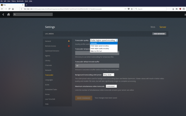The height and width of the screenshot is (116, 186).
Task: Open the History menu
Action: (x=14, y=1)
